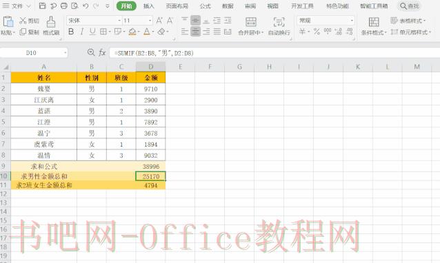Viewport: 440px width, 263px height.
Task: Click the Format Painter brush icon
Action: coord(51,22)
